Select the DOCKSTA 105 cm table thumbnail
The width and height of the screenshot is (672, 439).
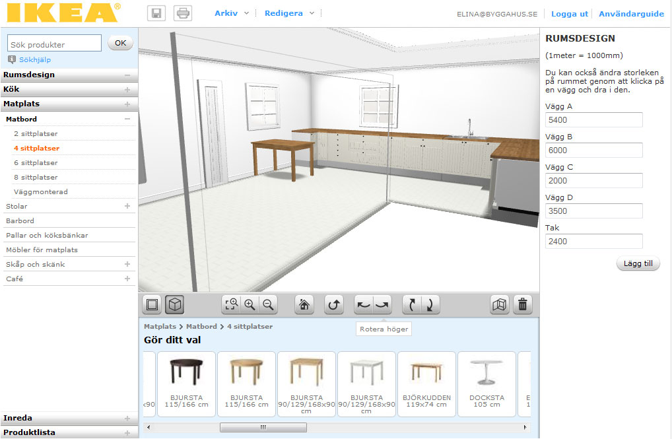487,384
